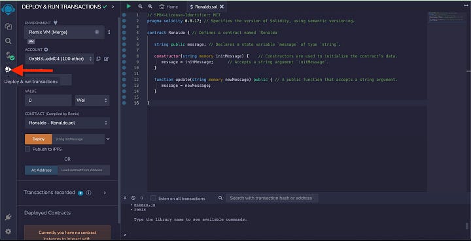Toggle breakpoint dot on line 8

(124, 56)
